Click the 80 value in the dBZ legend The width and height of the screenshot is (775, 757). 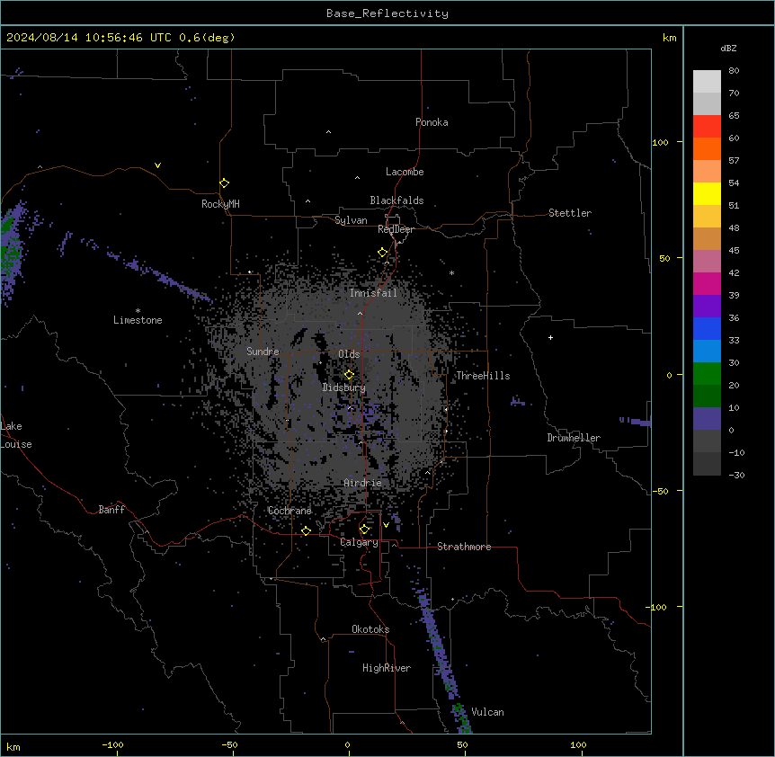point(734,71)
